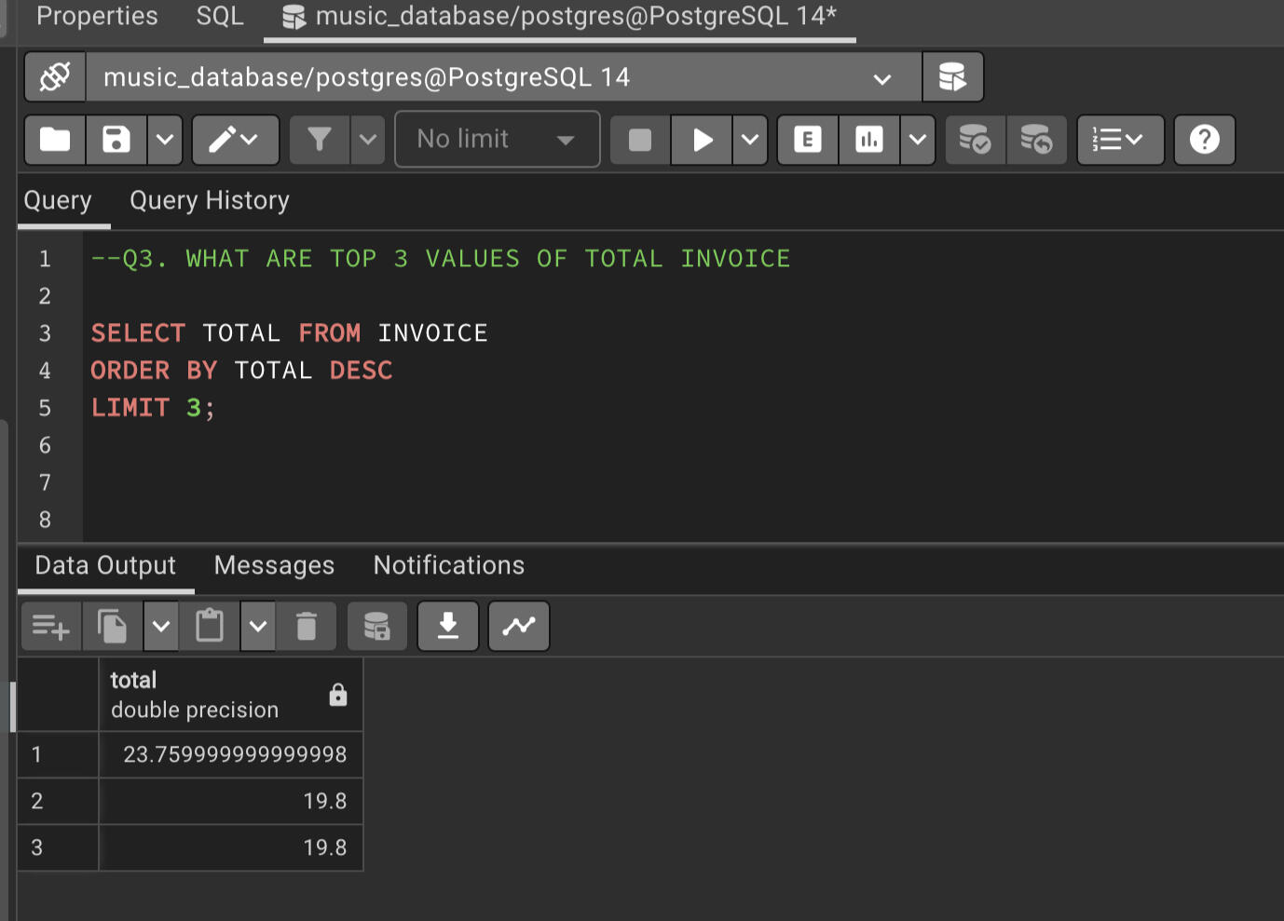This screenshot has width=1284, height=921.
Task: Open the Notifications tab
Action: [449, 565]
